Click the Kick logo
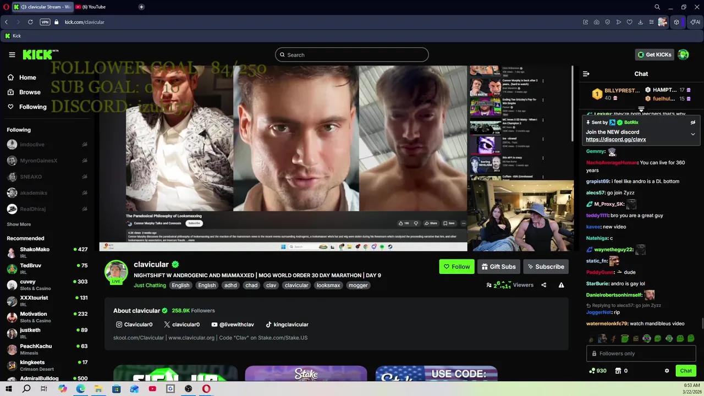The height and width of the screenshot is (396, 704). (40, 54)
